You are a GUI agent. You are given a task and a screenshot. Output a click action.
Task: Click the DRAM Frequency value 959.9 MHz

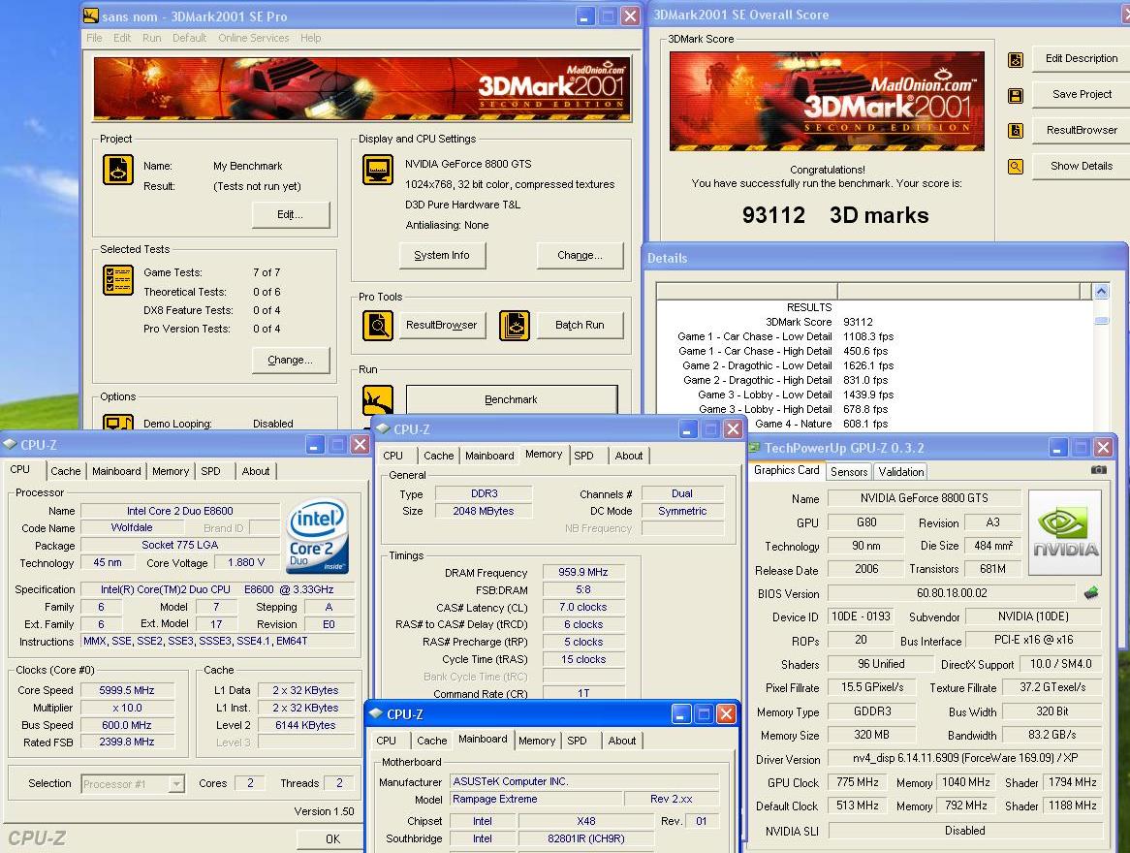point(583,572)
